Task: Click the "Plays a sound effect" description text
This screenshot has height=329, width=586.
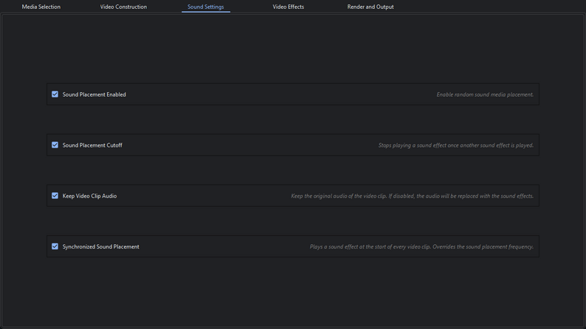Action: pos(421,247)
